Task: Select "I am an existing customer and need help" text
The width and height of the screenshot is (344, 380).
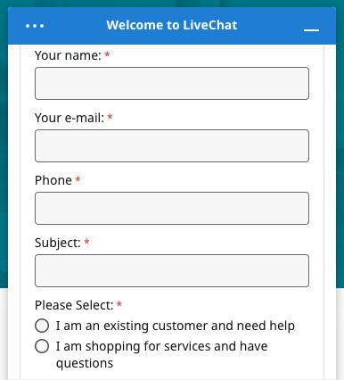Action: tap(176, 326)
